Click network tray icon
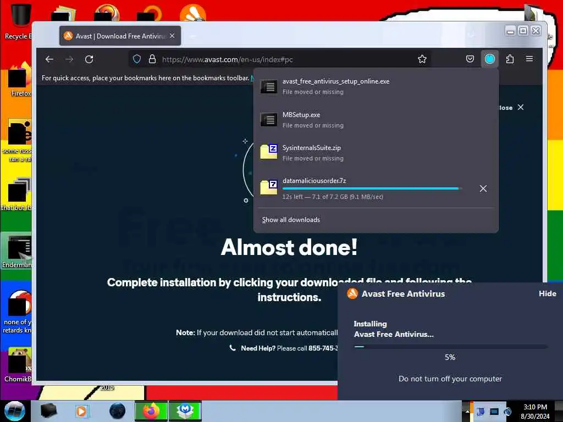 click(494, 411)
